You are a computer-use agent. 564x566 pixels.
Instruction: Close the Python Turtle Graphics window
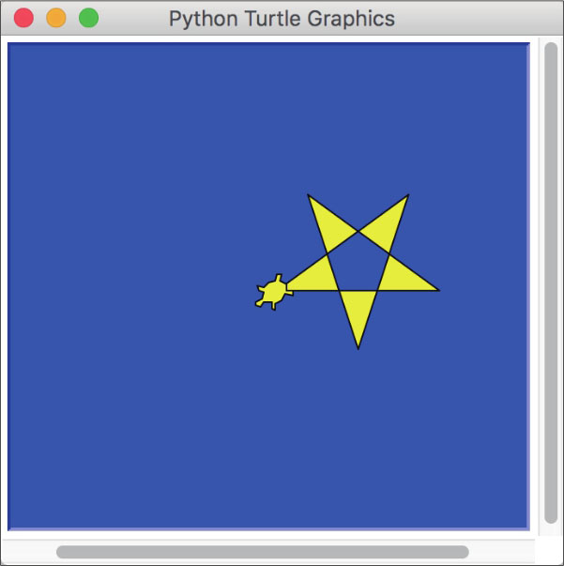click(23, 18)
